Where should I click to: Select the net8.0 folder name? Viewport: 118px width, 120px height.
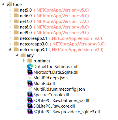click(x=26, y=27)
